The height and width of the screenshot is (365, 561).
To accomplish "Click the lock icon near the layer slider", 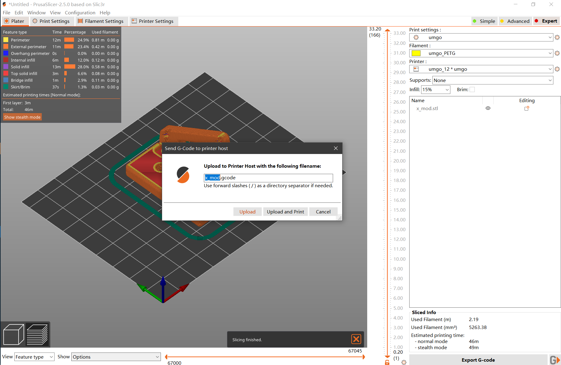I will 387,363.
